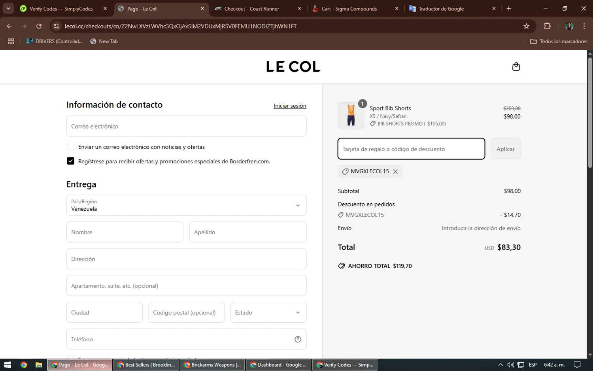Focus the Ciudad input field
Screen dimensions: 593x371
click(x=104, y=312)
